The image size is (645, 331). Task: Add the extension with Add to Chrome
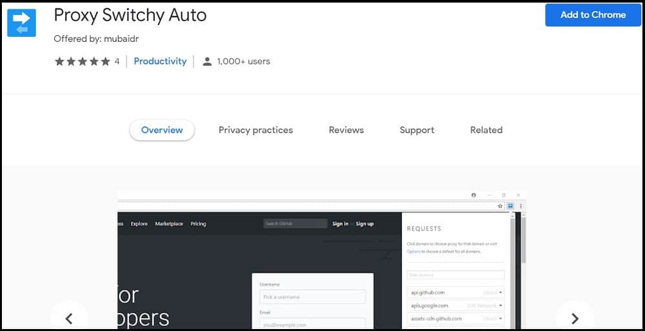(593, 15)
